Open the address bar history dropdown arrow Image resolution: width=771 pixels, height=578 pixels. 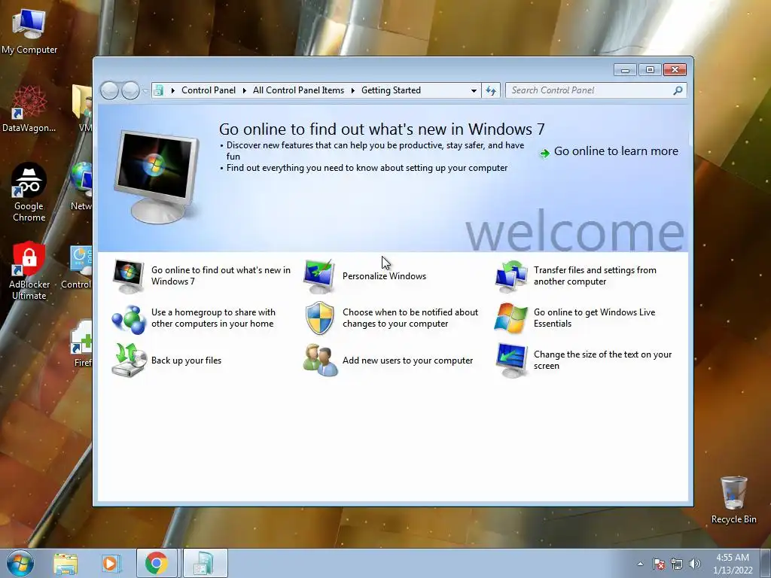474,90
